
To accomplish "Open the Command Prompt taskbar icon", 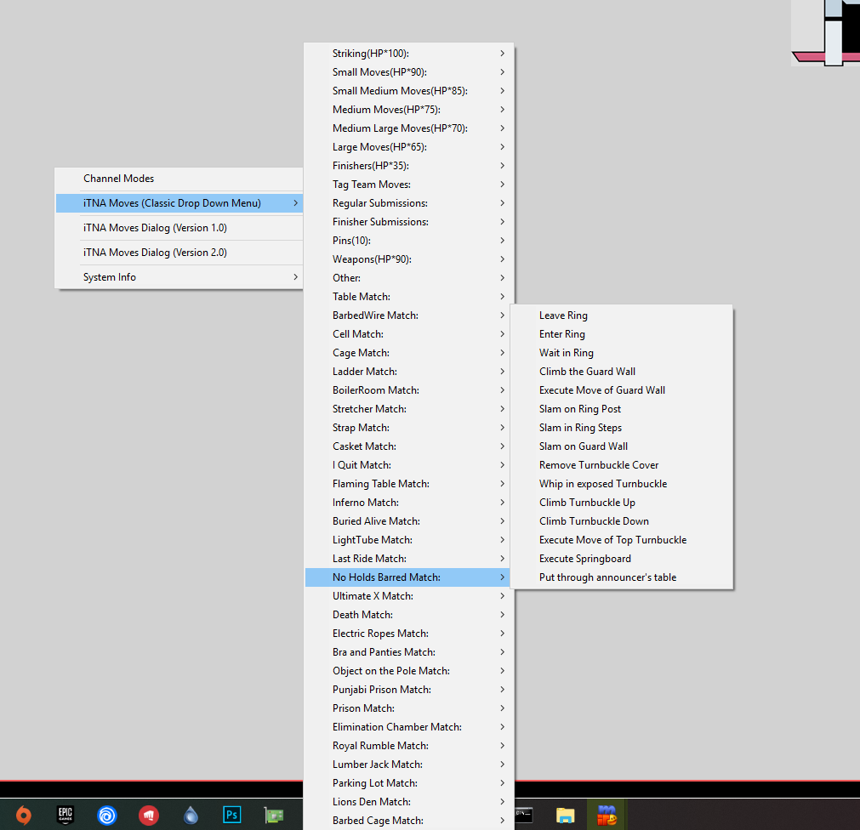I will point(524,815).
